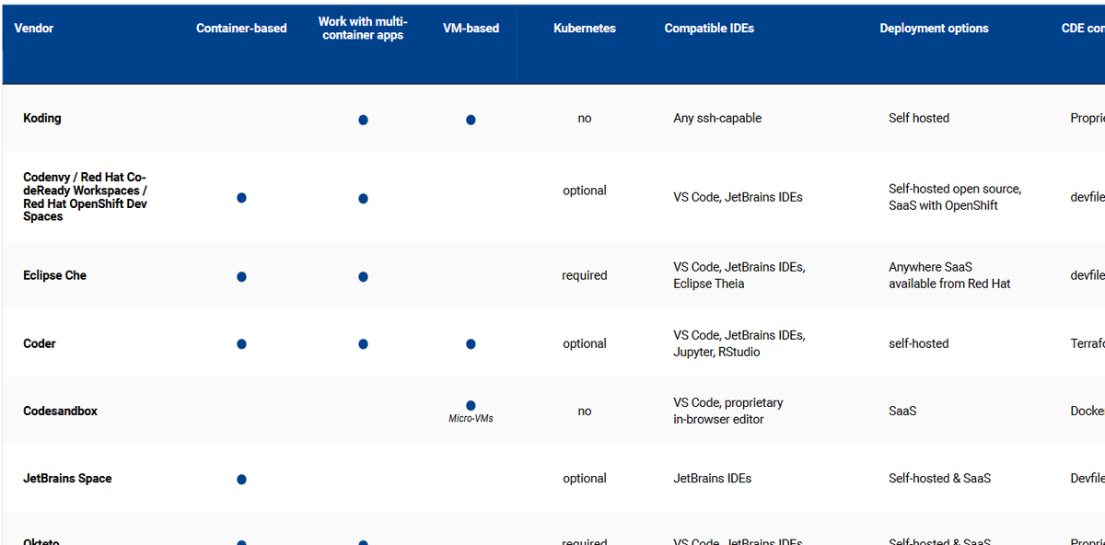Select Codesandbox's Kubernetes value 'no'
Viewport: 1105px width, 545px height.
[585, 412]
